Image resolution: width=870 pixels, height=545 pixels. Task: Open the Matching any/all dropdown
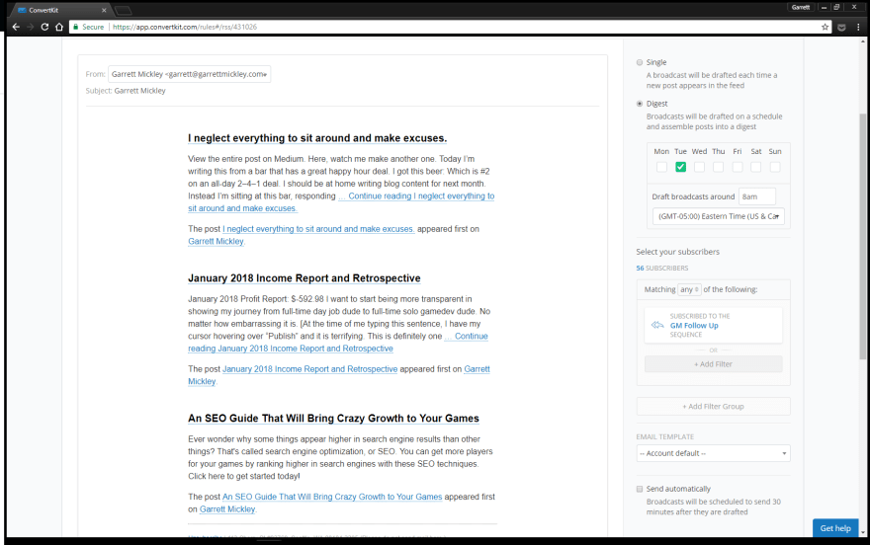point(689,289)
